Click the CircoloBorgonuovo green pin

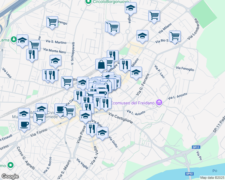point(88,2)
